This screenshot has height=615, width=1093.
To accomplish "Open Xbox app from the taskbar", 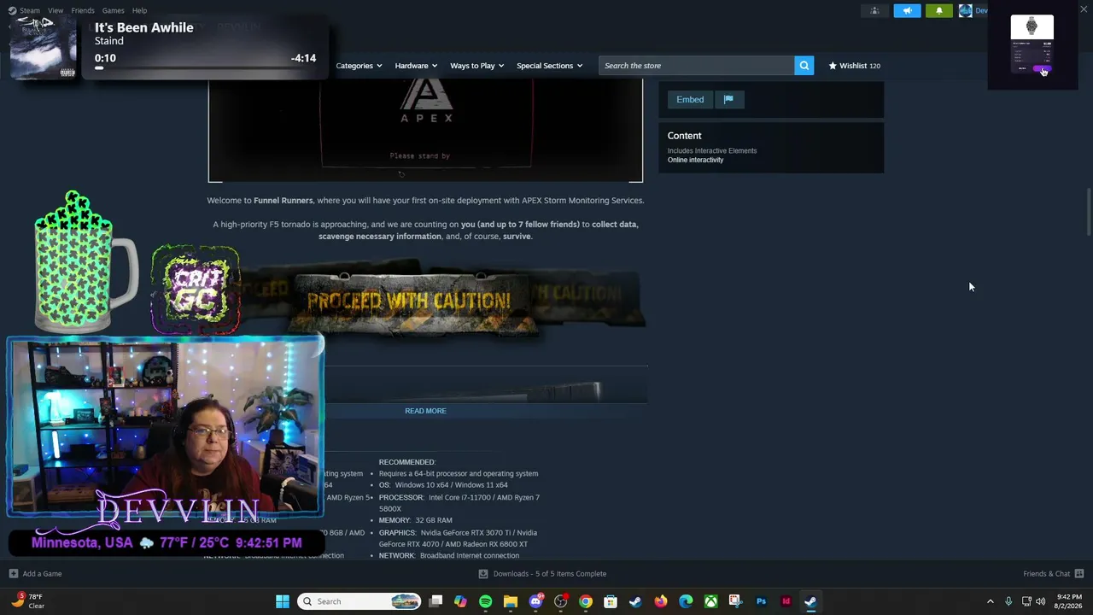I will pyautogui.click(x=710, y=601).
